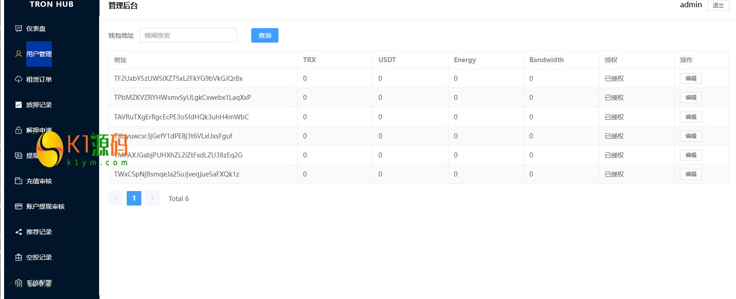Click the 地址 column header
This screenshot has width=736, height=299.
pos(120,60)
